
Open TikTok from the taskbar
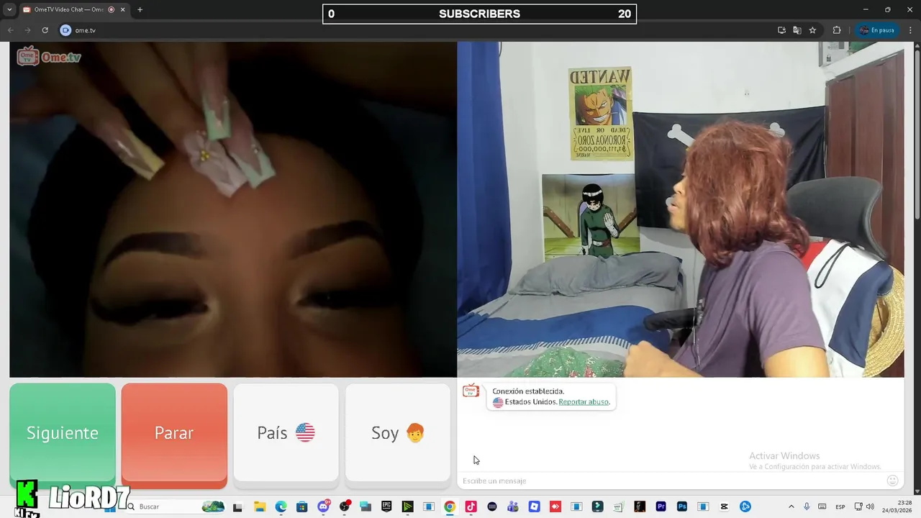coord(471,506)
